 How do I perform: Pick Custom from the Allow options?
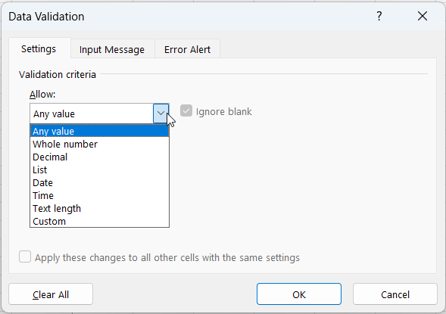(99, 221)
